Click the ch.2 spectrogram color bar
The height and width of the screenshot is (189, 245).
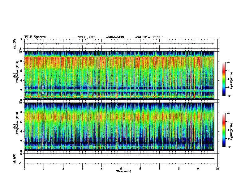tap(224, 130)
